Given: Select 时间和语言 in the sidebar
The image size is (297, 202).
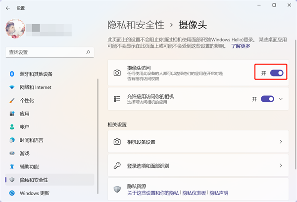Looking at the screenshot, I should (34, 140).
